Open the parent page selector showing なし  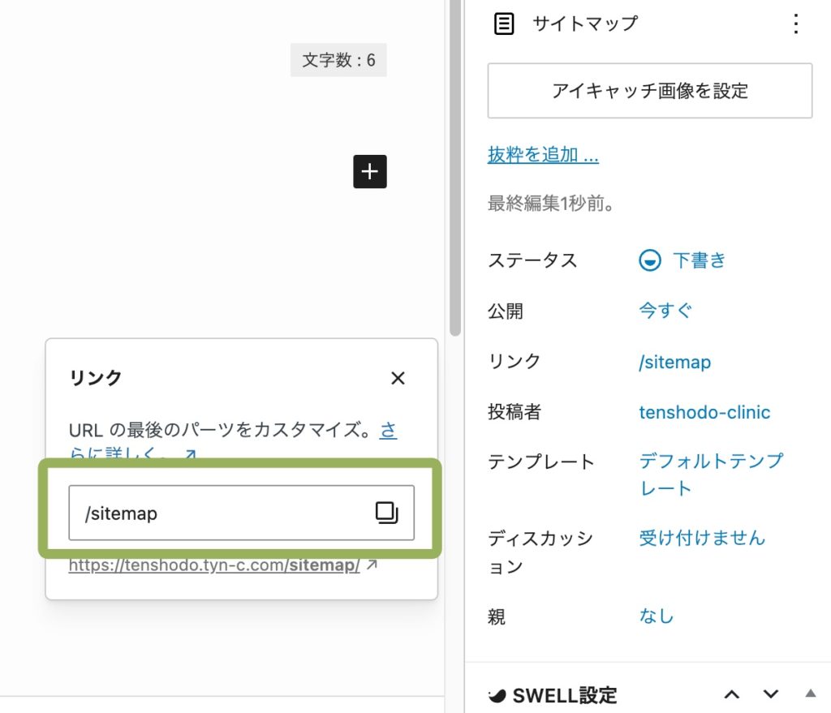coord(656,616)
